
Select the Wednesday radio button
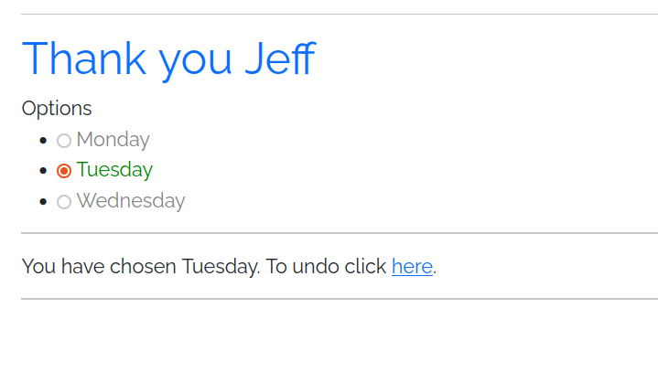pos(64,202)
